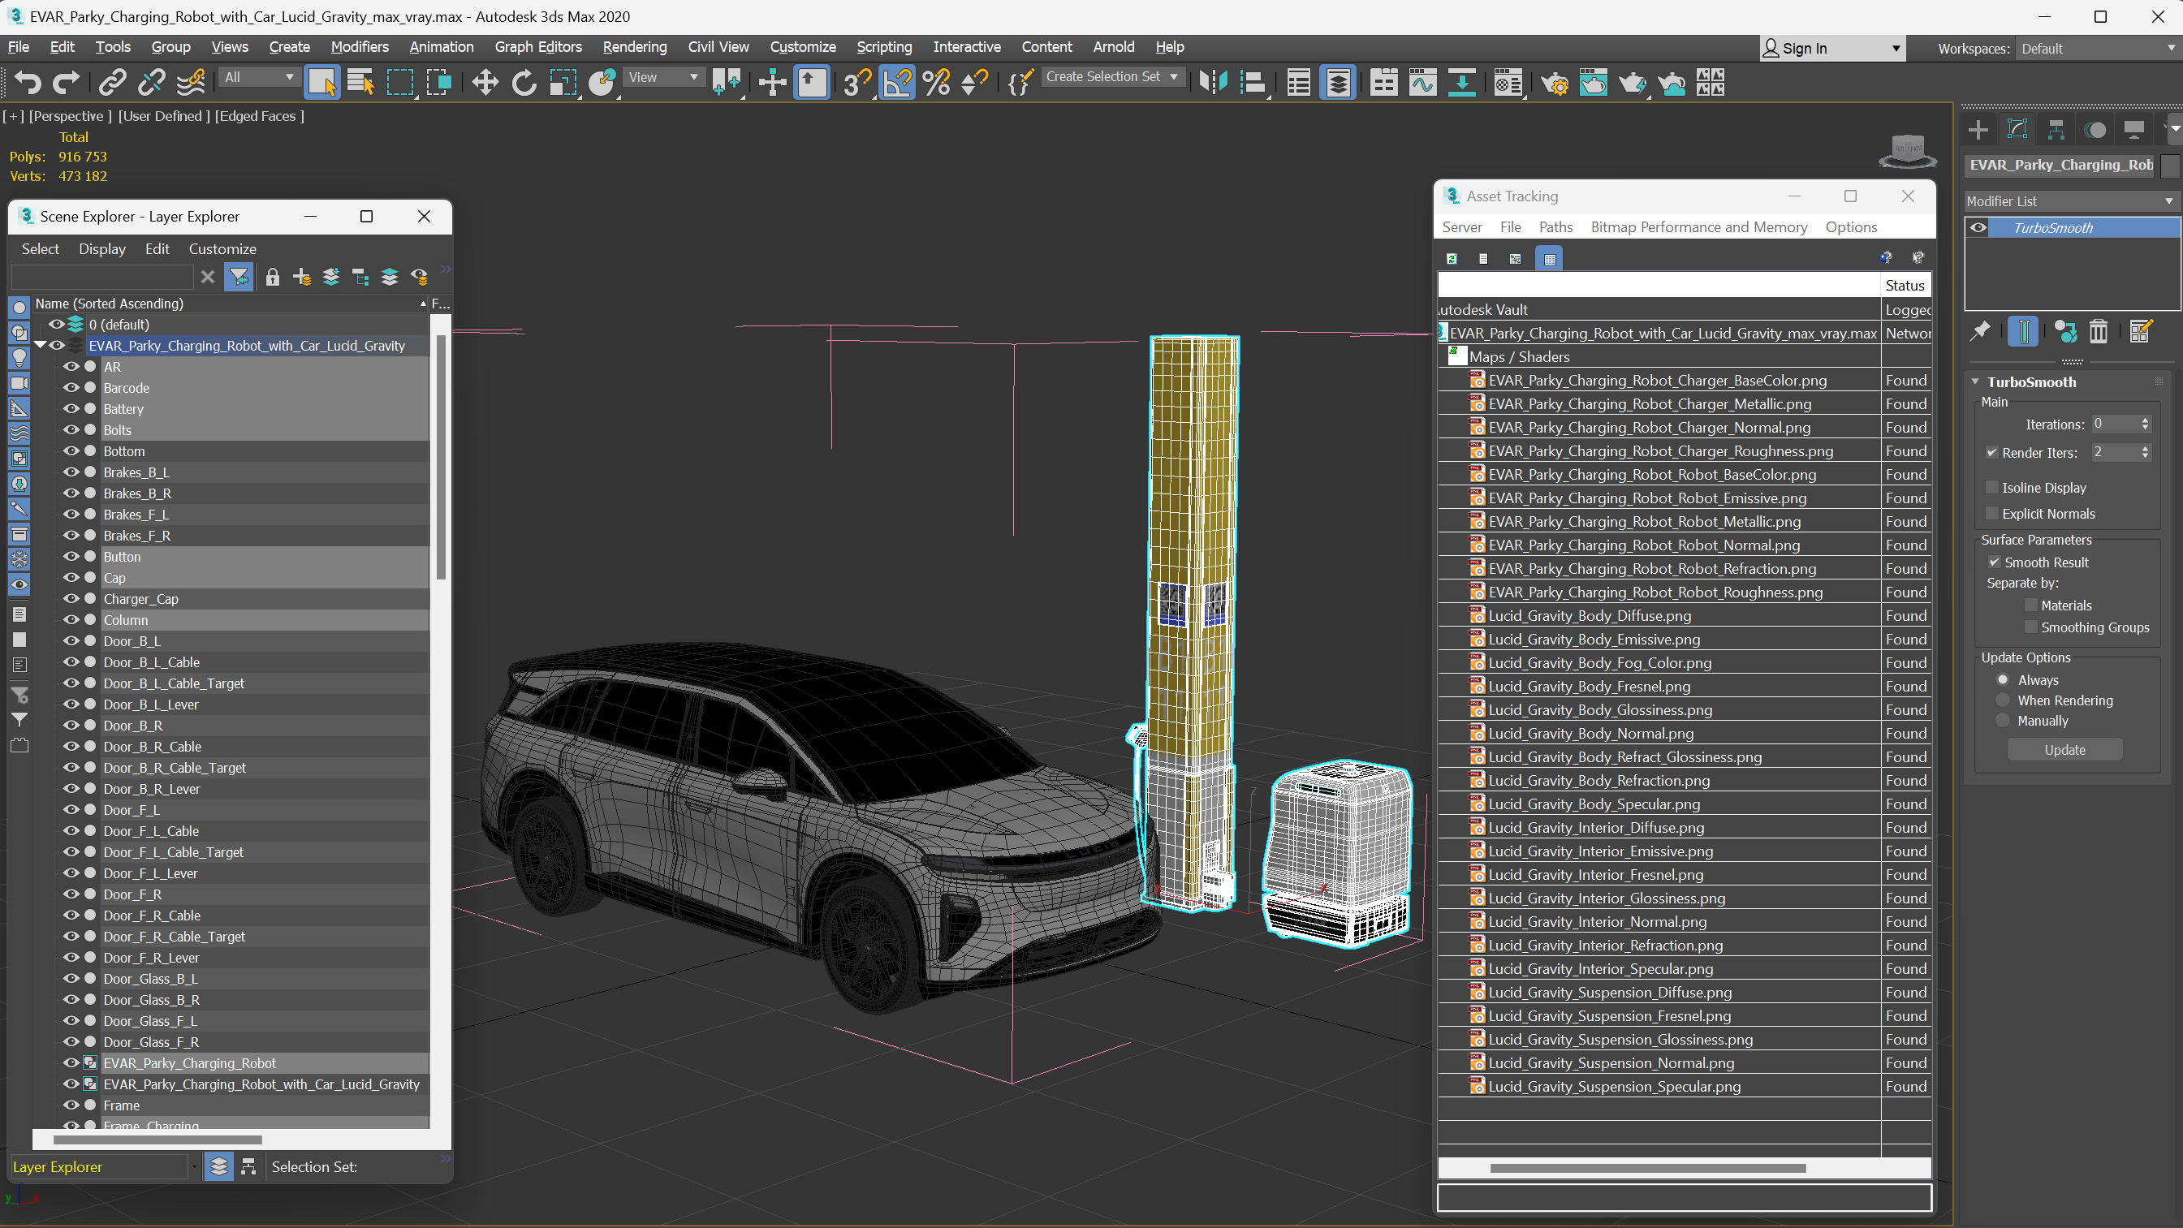The width and height of the screenshot is (2183, 1228).
Task: Open Modifier List dropdown
Action: [x=2070, y=200]
